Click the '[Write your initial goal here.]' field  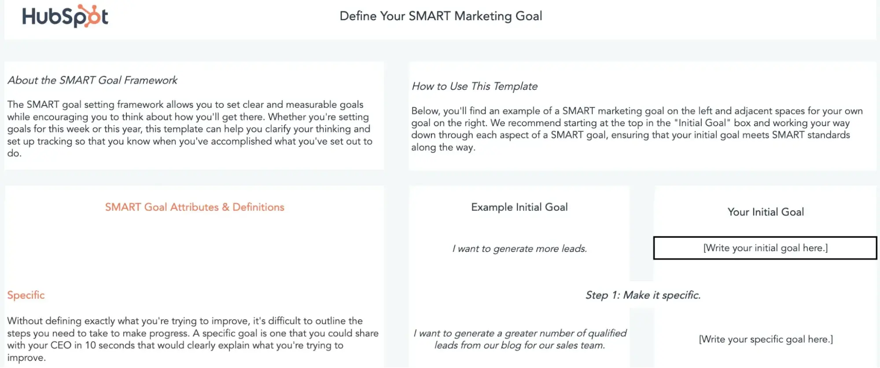(x=765, y=248)
